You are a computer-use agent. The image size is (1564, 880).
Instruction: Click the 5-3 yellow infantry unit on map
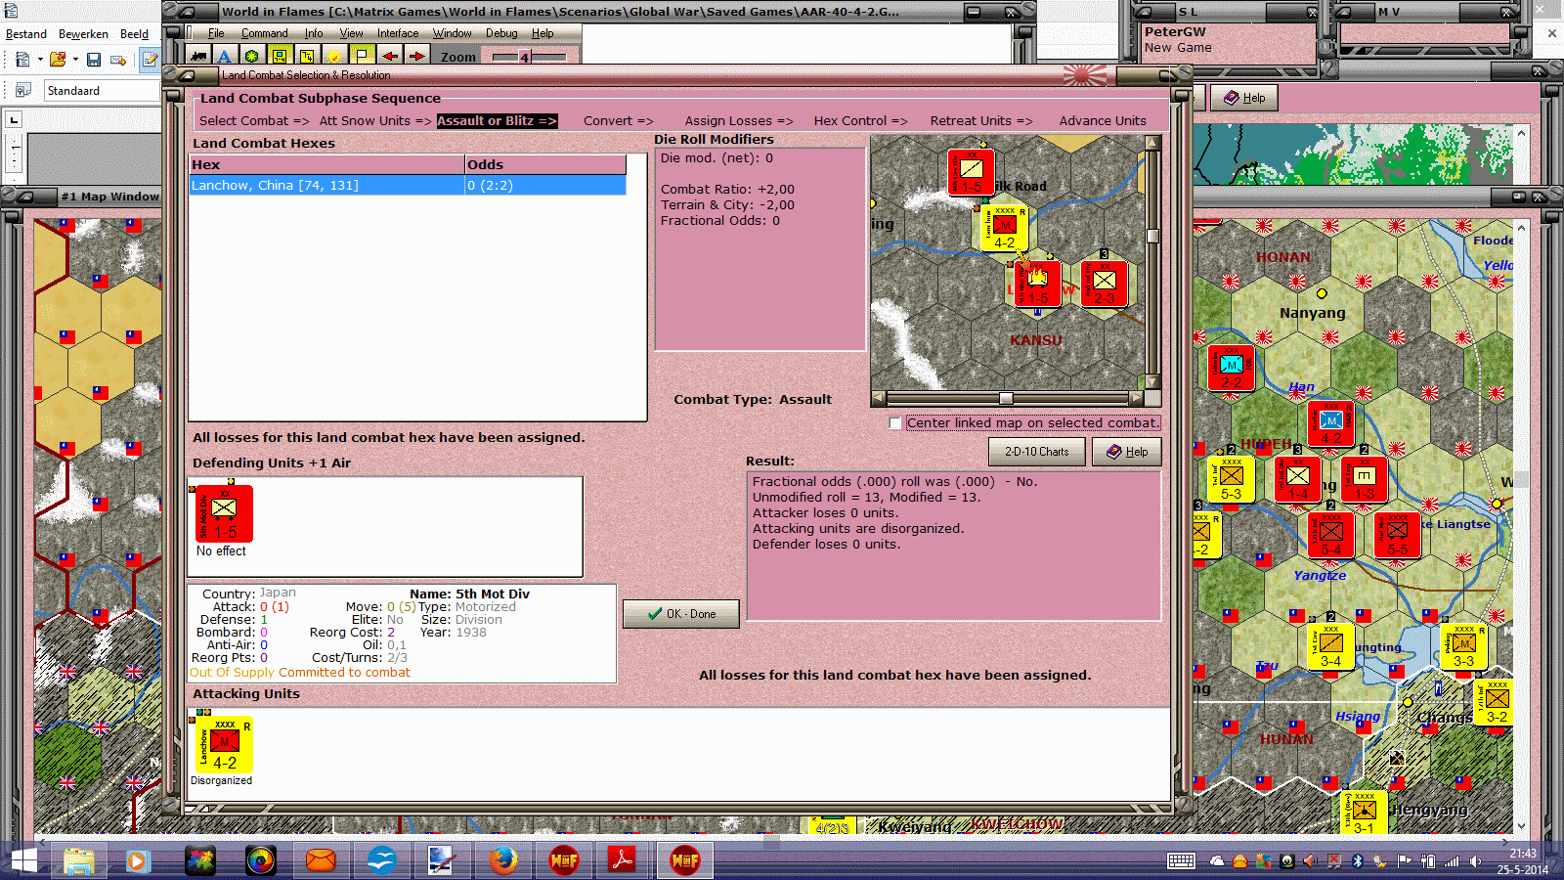1231,479
